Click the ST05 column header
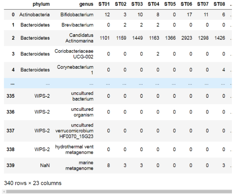Screen dimensions: 234x196 click(170, 4)
